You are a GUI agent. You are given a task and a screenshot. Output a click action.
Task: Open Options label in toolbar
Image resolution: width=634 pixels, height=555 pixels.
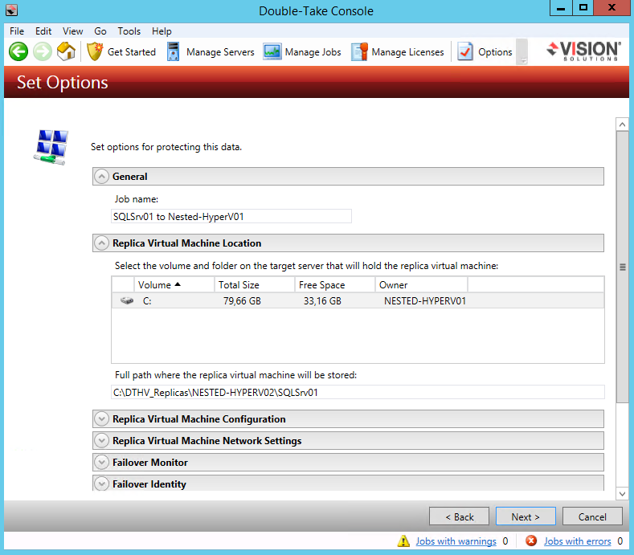pos(495,52)
